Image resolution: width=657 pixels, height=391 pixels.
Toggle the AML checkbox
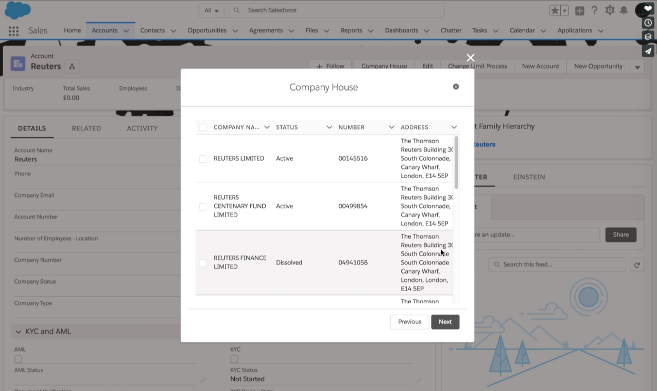click(18, 359)
